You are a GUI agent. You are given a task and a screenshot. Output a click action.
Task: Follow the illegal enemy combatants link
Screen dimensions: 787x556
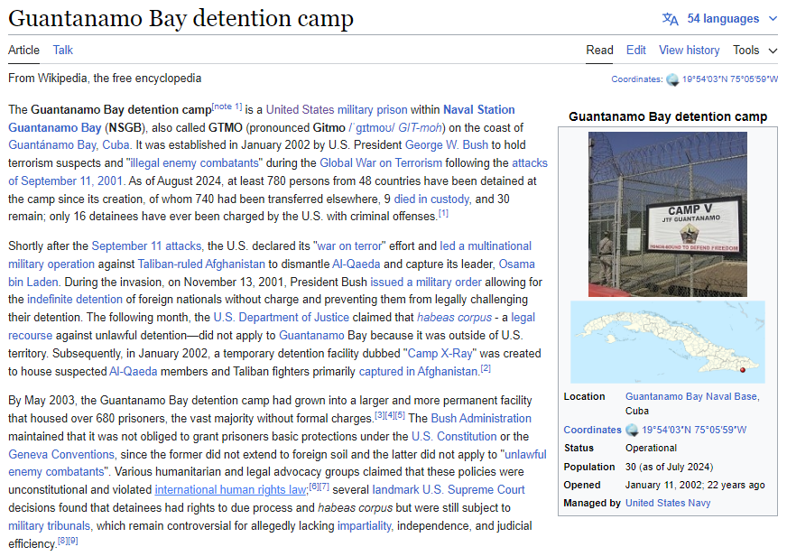pos(195,163)
